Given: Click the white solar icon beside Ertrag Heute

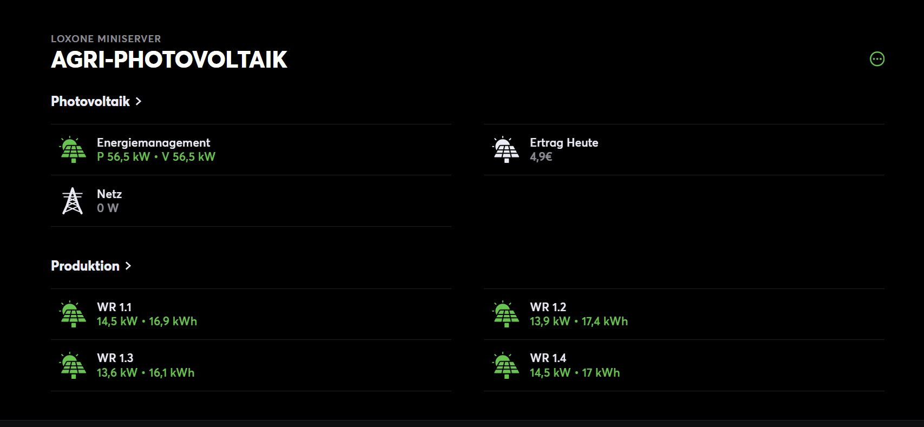Looking at the screenshot, I should (506, 150).
